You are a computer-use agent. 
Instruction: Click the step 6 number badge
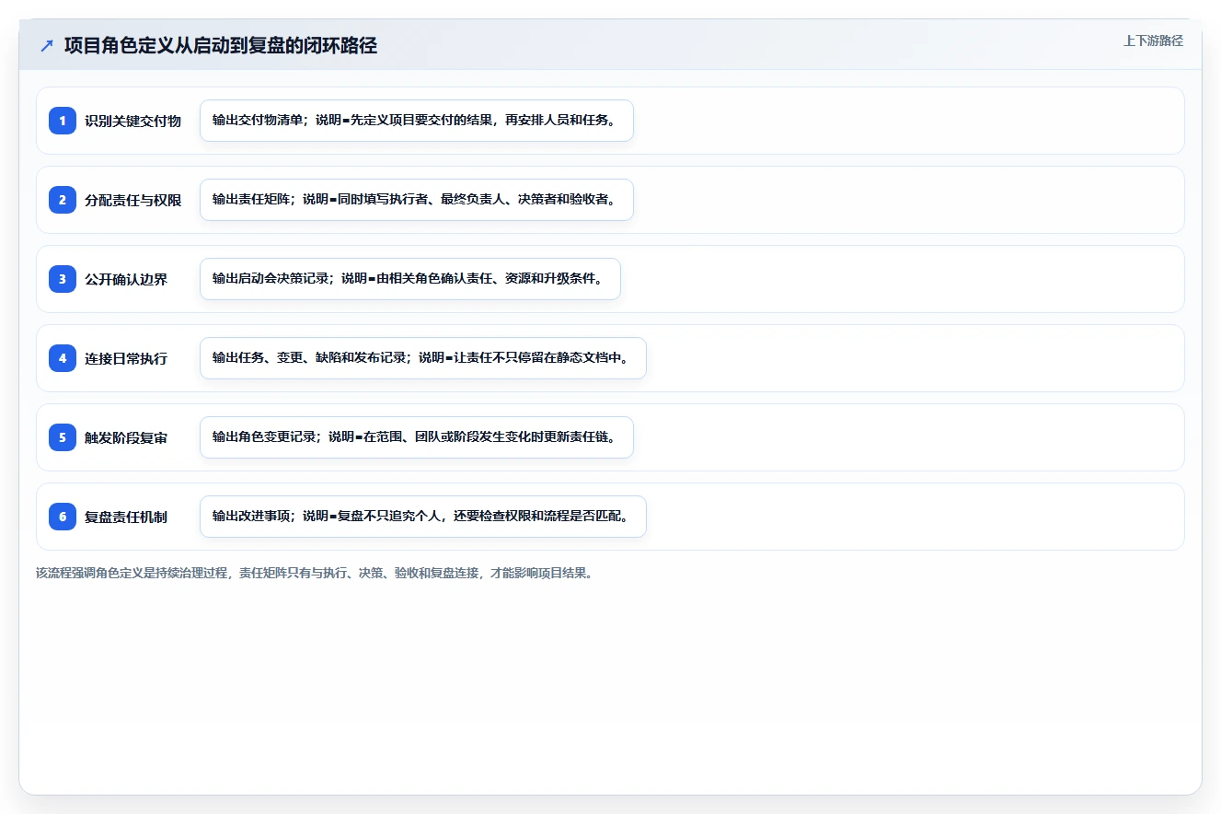pos(63,517)
